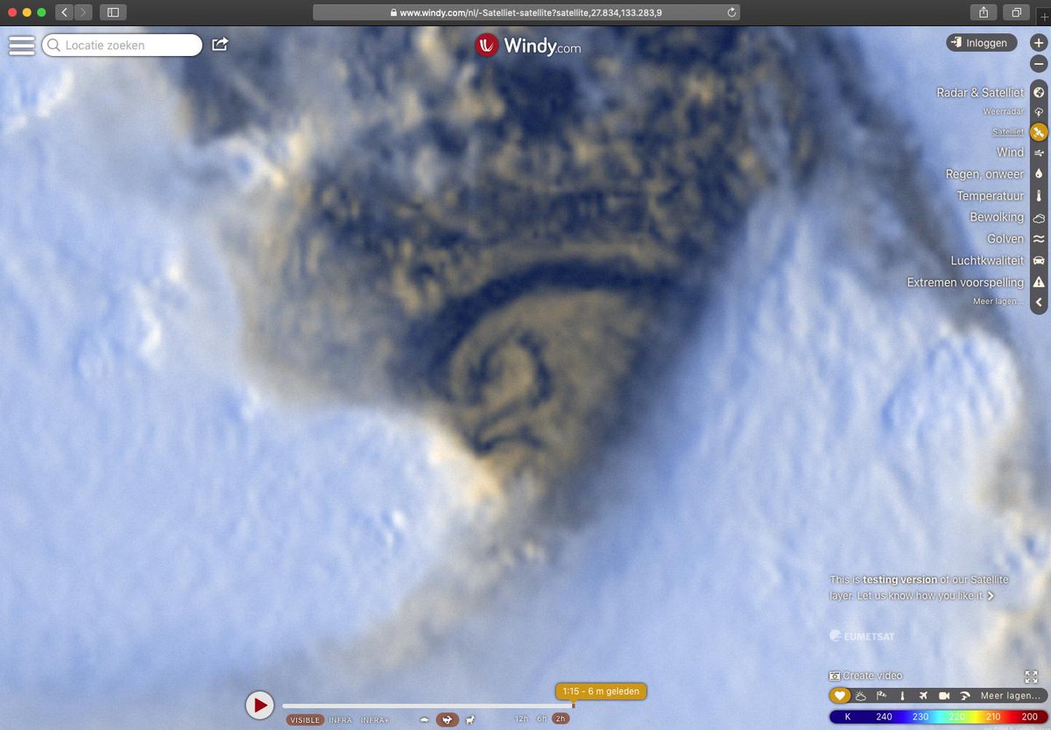This screenshot has width=1051, height=730.
Task: Choose the 12h time range
Action: 521,719
